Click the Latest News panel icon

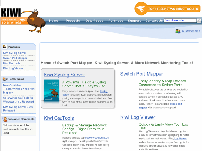(x=5, y=79)
